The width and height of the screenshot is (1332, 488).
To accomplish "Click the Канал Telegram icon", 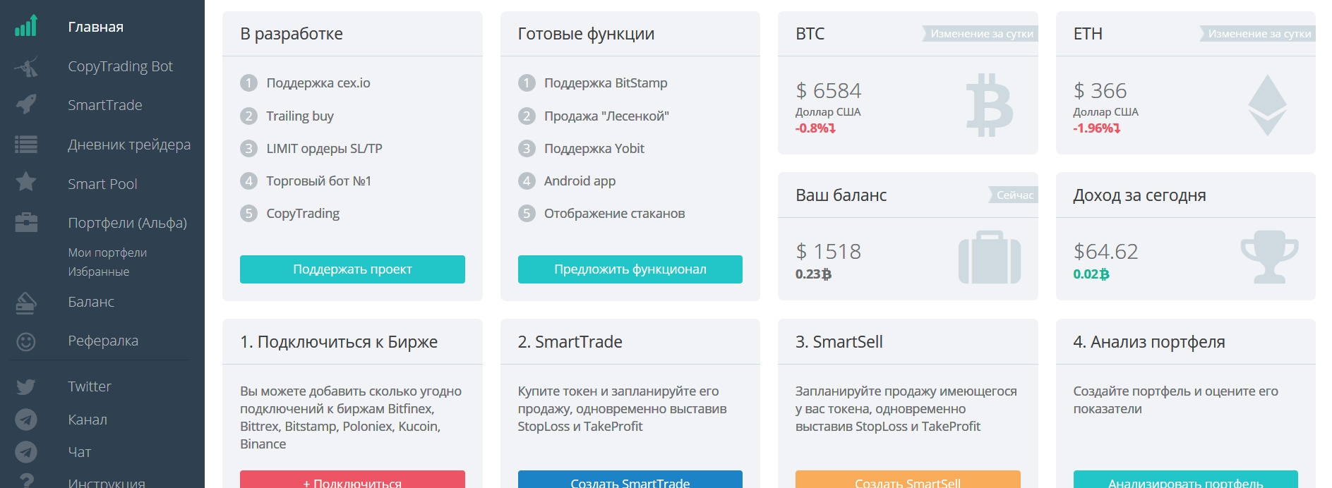I will coord(26,420).
